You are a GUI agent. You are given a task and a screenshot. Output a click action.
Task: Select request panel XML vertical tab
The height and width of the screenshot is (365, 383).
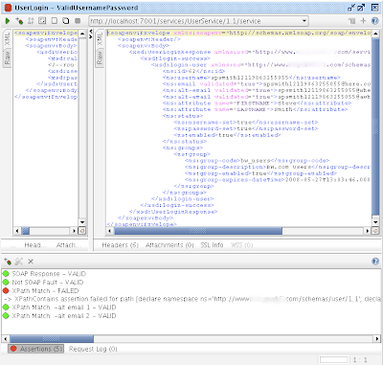click(x=7, y=39)
